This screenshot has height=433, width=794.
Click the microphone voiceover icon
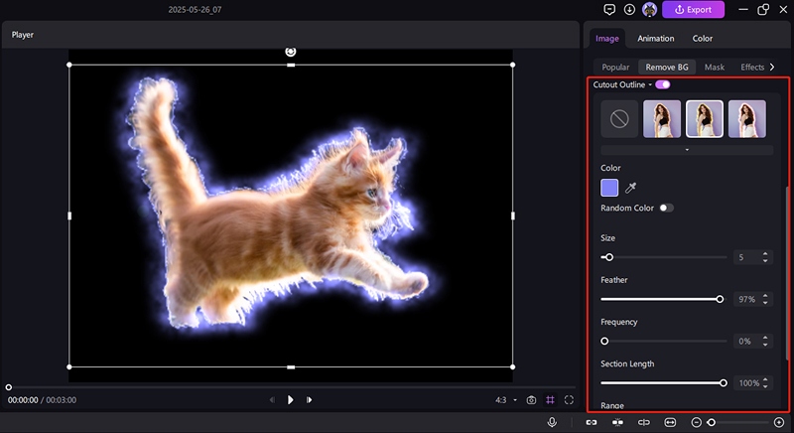tap(552, 422)
